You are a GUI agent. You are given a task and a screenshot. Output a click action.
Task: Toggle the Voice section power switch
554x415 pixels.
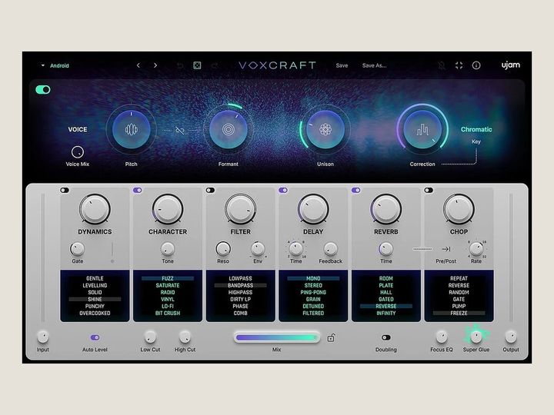point(43,90)
